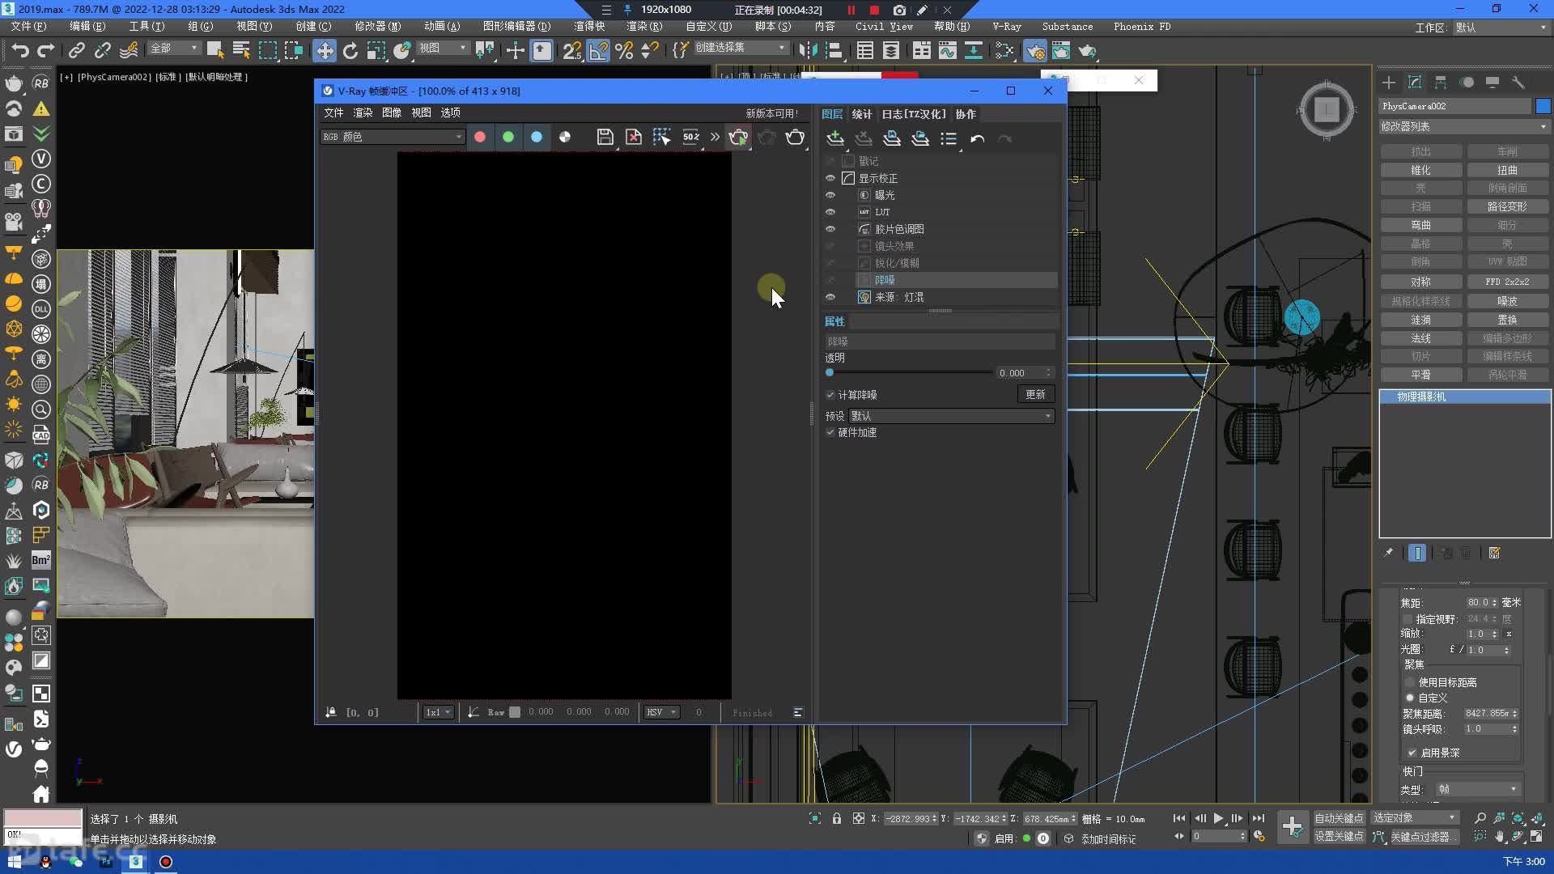Open the Utilities wrench tab in command panel
1554x874 pixels.
[1518, 83]
